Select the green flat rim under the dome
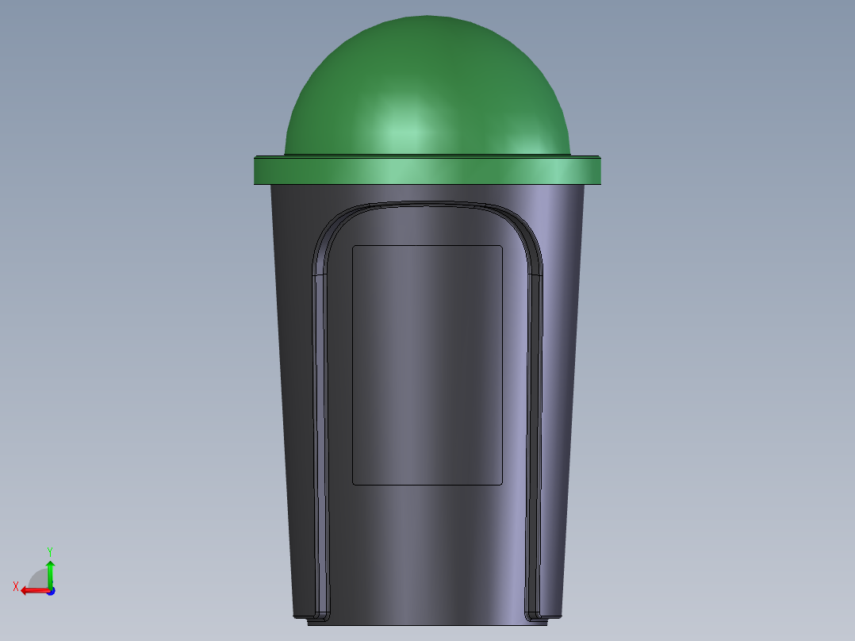855x641 pixels. pos(427,171)
